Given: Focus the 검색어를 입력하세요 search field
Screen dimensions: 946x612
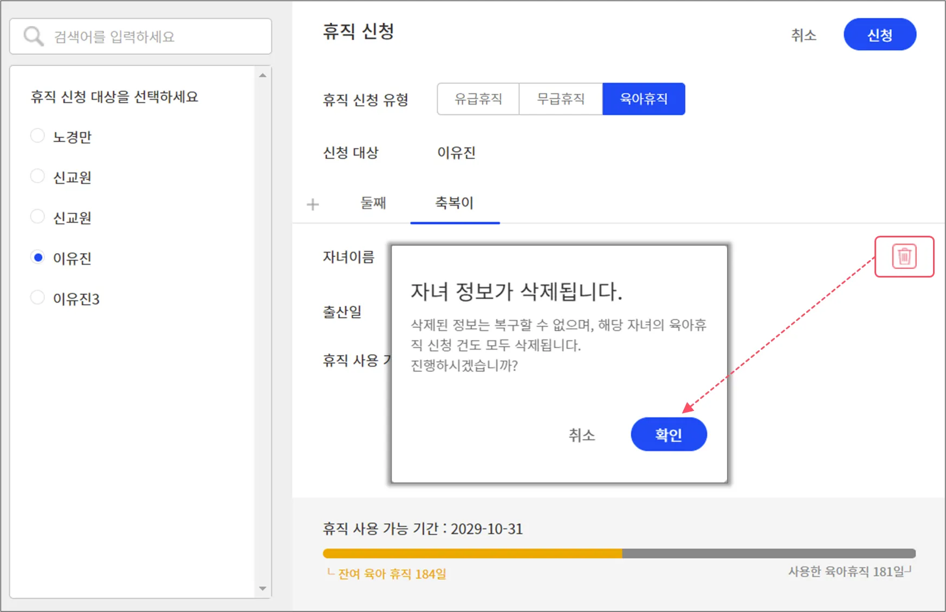Looking at the screenshot, I should (140, 36).
